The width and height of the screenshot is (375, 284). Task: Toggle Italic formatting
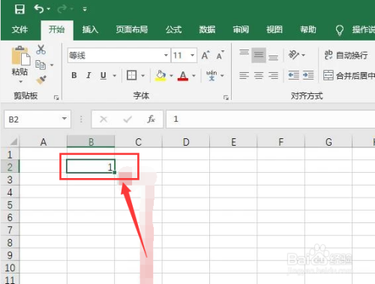(x=88, y=75)
